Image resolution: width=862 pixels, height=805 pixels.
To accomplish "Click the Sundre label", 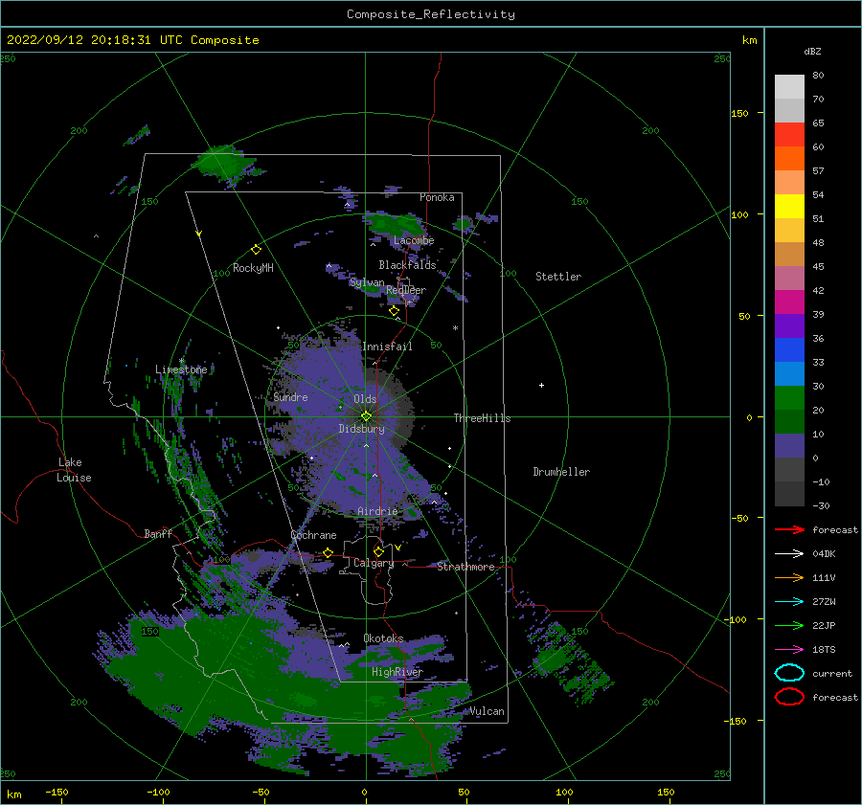I will coord(290,396).
